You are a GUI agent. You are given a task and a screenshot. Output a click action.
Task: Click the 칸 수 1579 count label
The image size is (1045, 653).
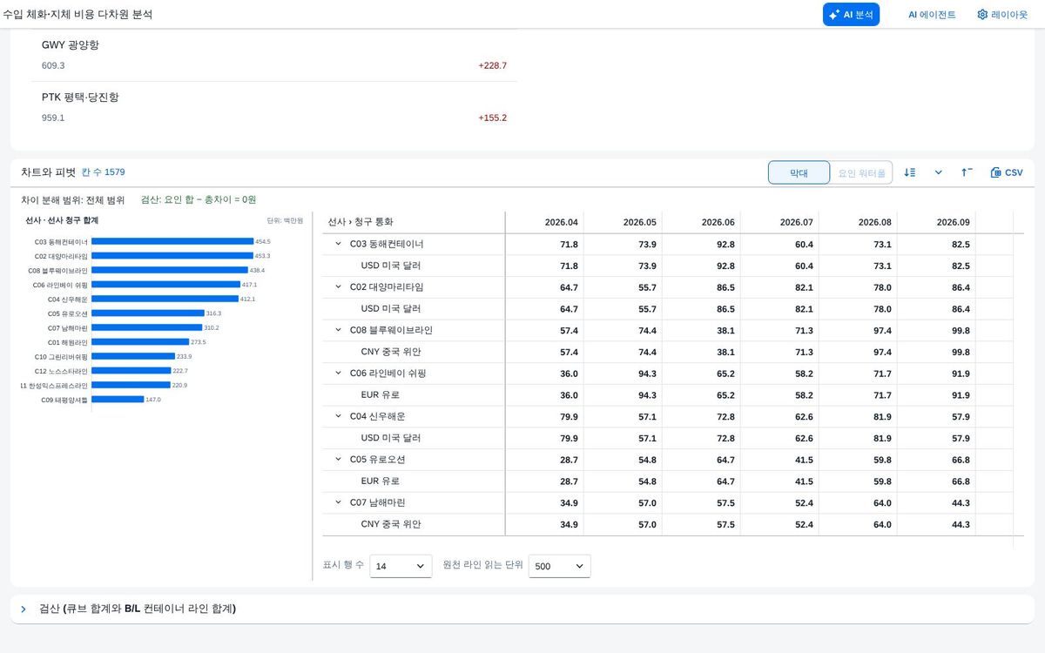click(103, 172)
